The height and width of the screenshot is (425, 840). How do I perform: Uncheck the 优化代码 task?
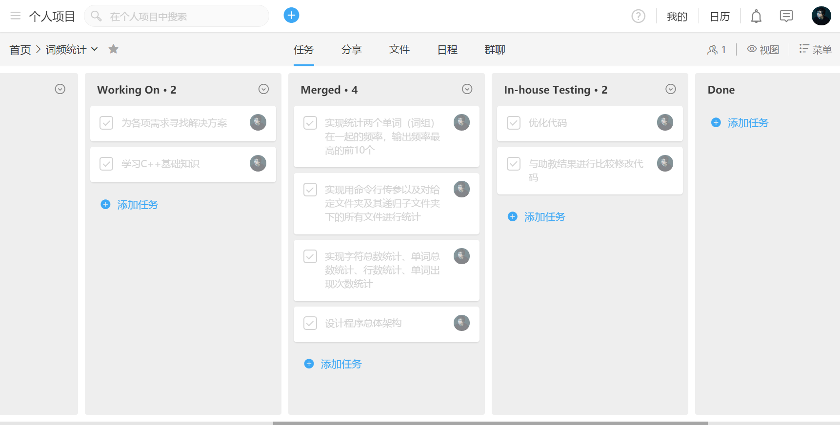(x=514, y=123)
